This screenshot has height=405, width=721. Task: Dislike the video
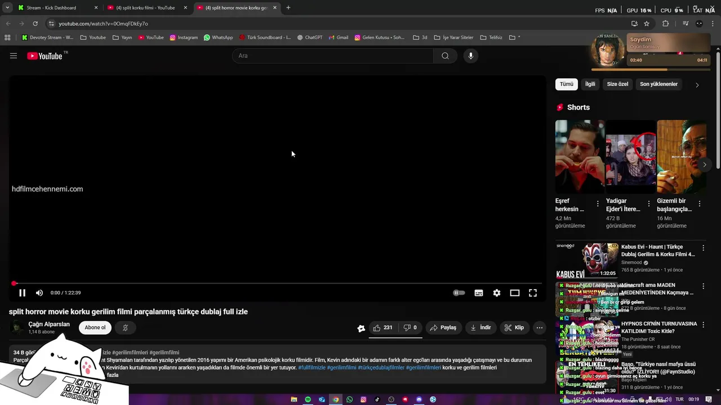pos(410,327)
